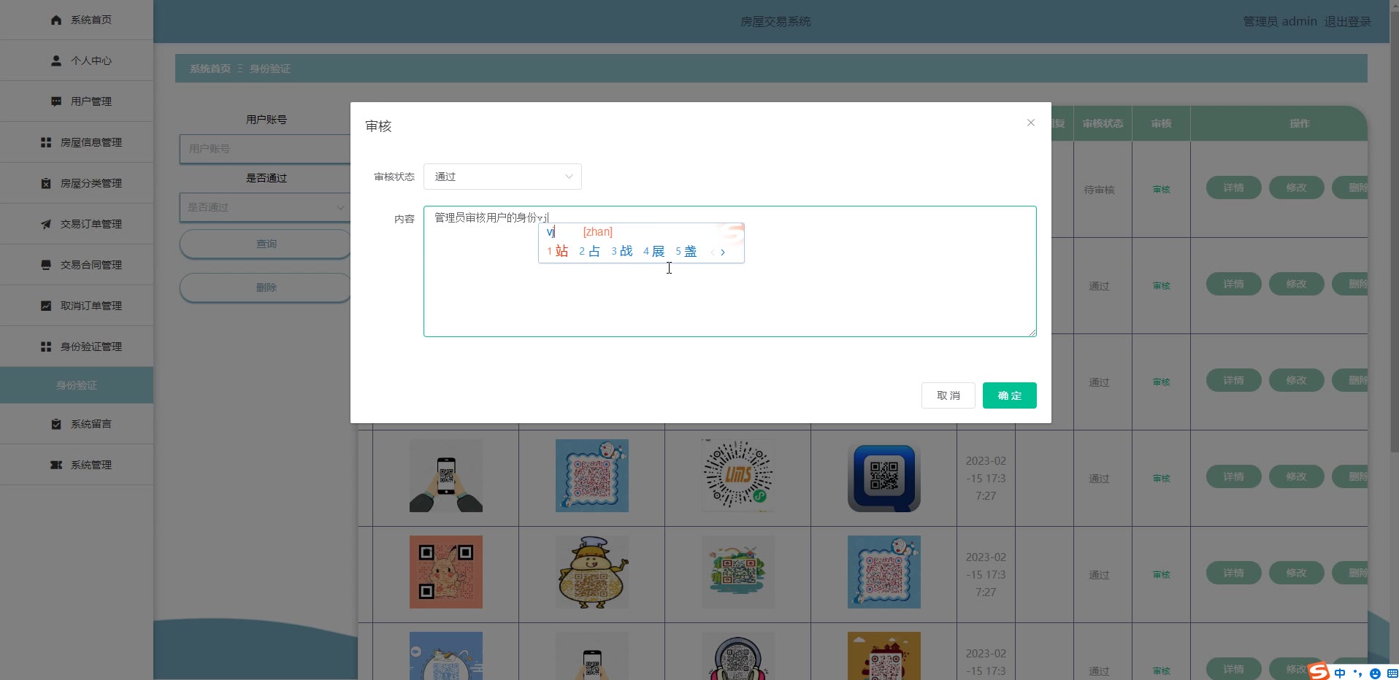Click the 取消 cancel button
Screen dimensions: 1399x680
point(948,395)
